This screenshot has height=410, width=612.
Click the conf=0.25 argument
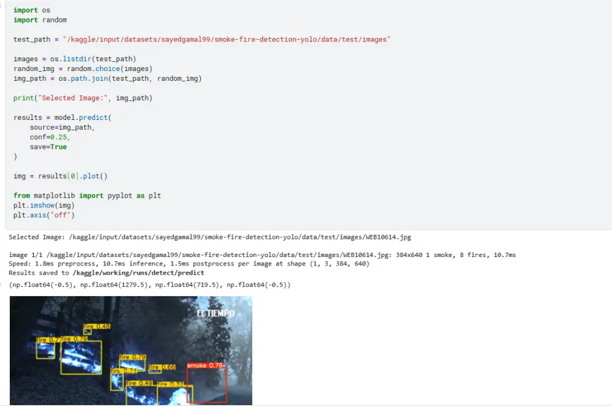(x=50, y=137)
